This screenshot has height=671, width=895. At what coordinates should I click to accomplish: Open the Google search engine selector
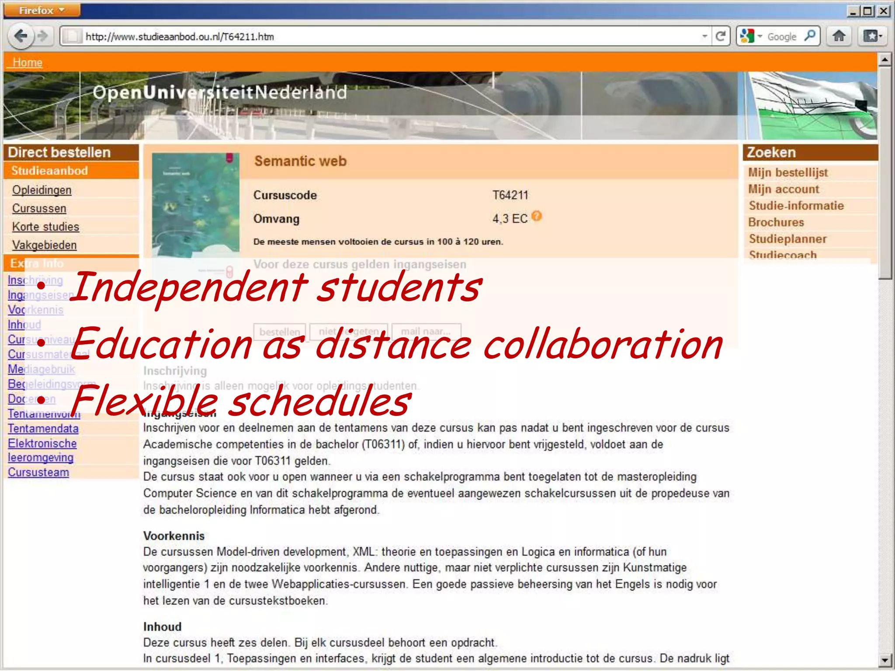coord(751,36)
